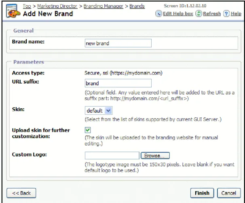Click the Edit Help box icon
The width and height of the screenshot is (245, 203).
tap(158, 14)
